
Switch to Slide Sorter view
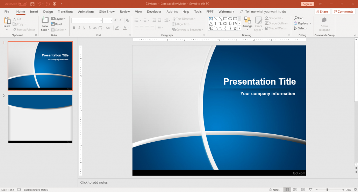click(x=295, y=190)
